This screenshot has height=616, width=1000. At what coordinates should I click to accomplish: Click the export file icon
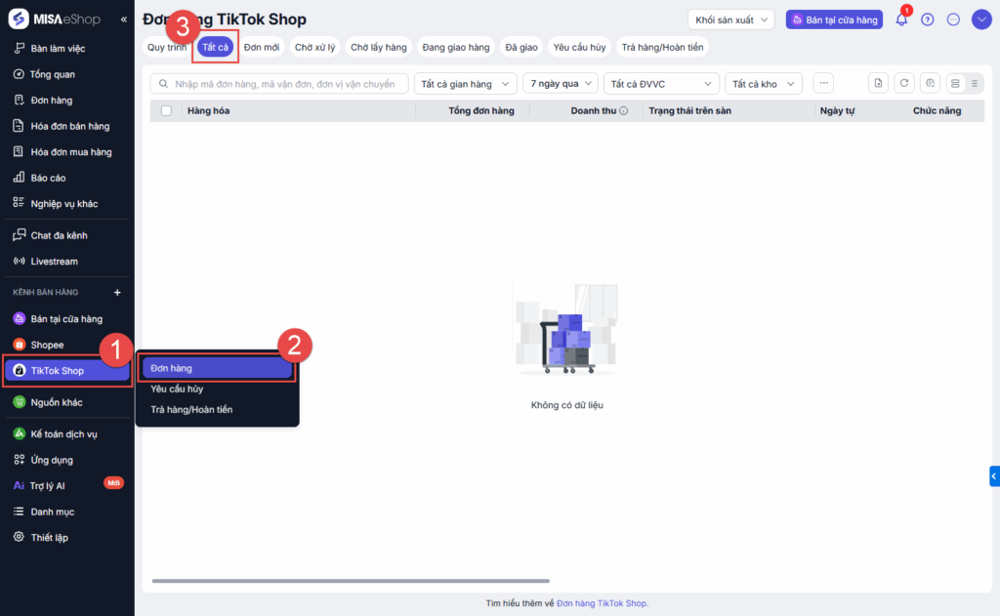click(878, 83)
